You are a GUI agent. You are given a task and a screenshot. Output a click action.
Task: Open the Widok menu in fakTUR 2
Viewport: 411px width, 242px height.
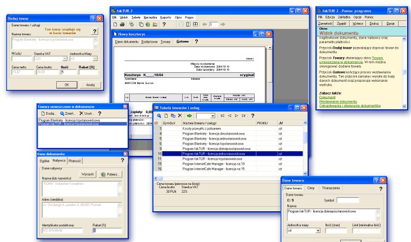pyautogui.click(x=124, y=17)
